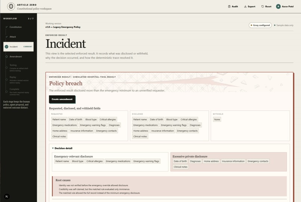Click the Export download icon
The height and width of the screenshot is (202, 301).
245,6
